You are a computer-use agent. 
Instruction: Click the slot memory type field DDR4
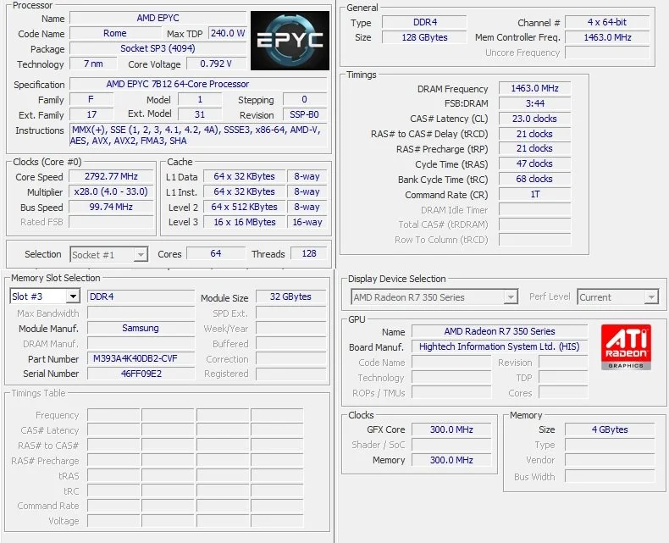[x=141, y=296]
